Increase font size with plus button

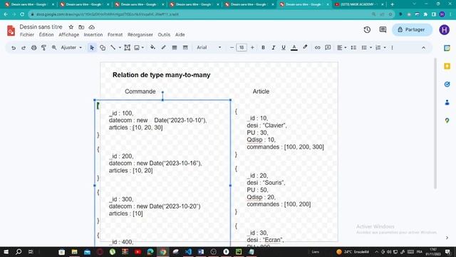tap(252, 48)
